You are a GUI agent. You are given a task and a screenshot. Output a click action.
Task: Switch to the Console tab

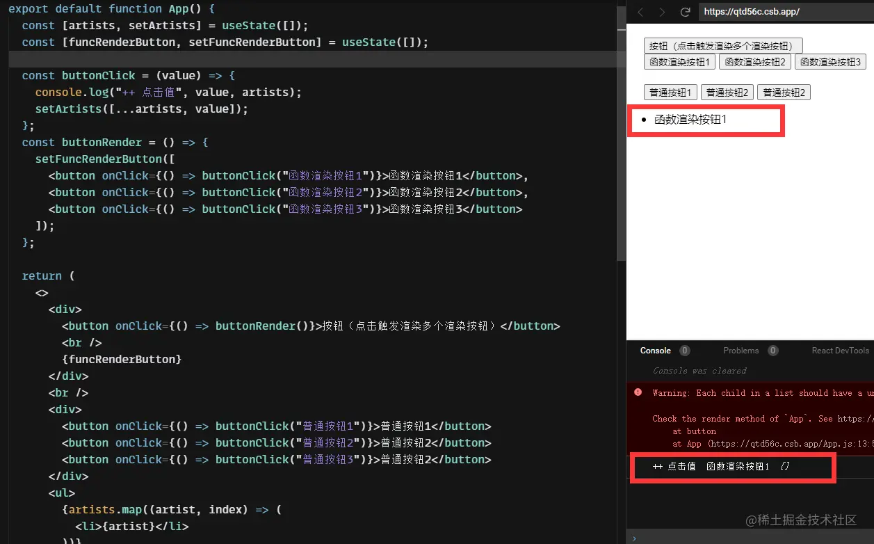(656, 351)
